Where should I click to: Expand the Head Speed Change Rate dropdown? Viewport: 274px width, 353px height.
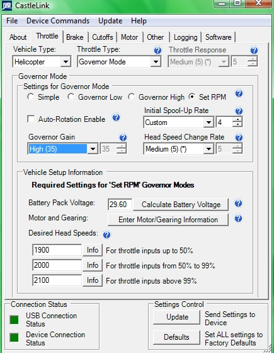(x=208, y=149)
